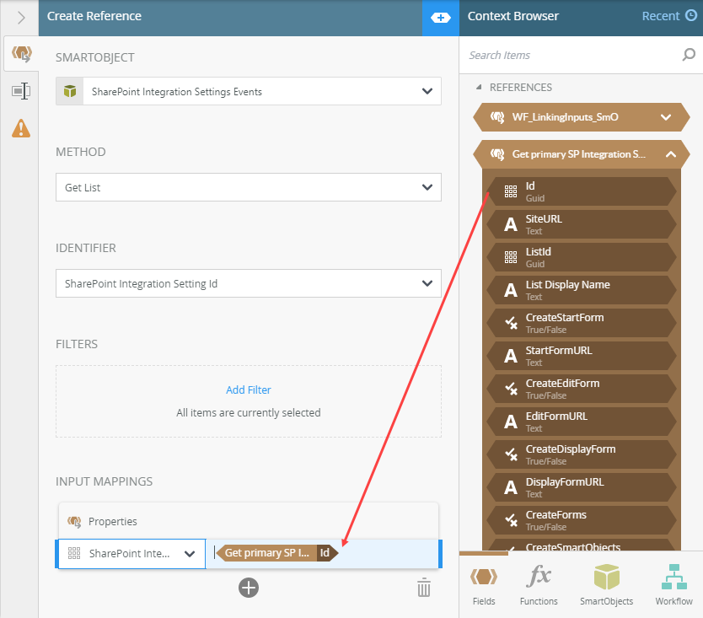
Task: Click the Properties header in Input Mappings
Action: (x=249, y=521)
